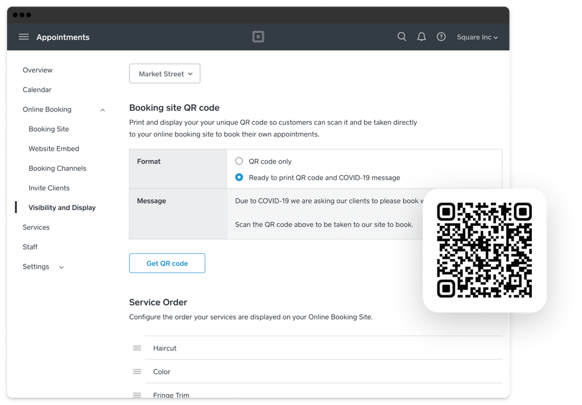The width and height of the screenshot is (582, 405).
Task: Select Ready to print QR code option
Action: tap(239, 177)
